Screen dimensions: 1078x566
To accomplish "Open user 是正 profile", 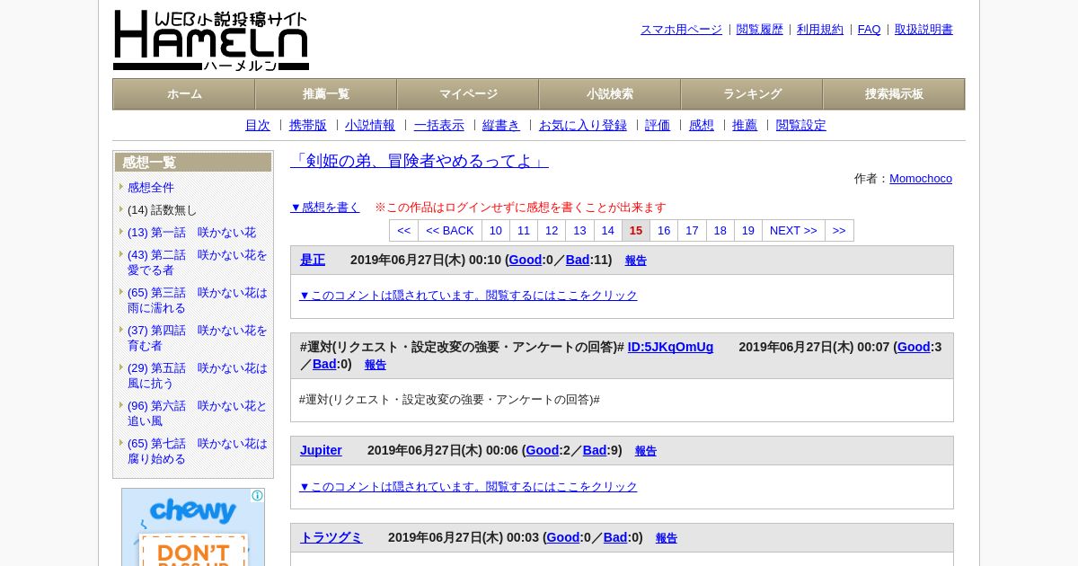I will 313,260.
